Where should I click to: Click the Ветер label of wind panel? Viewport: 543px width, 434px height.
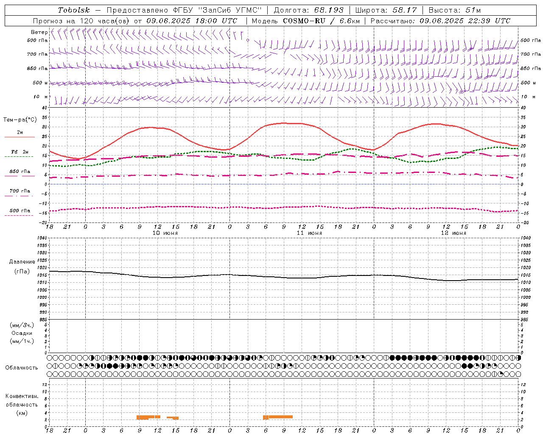[x=39, y=32]
